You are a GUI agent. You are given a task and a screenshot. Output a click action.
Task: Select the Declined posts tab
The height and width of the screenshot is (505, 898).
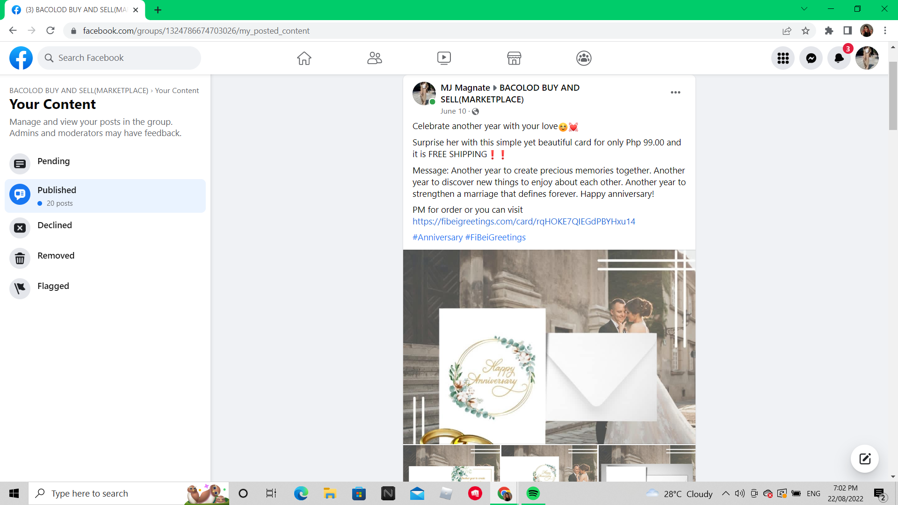pyautogui.click(x=55, y=225)
